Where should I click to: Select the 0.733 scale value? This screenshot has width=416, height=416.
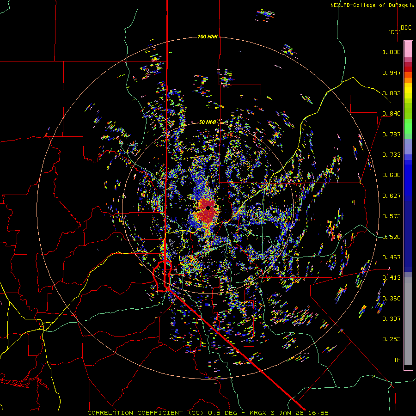(392, 155)
